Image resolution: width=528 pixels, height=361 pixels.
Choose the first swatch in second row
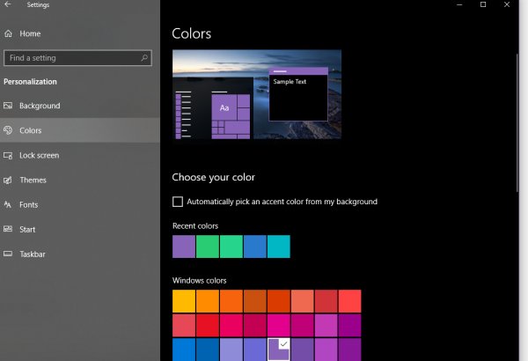(x=184, y=325)
